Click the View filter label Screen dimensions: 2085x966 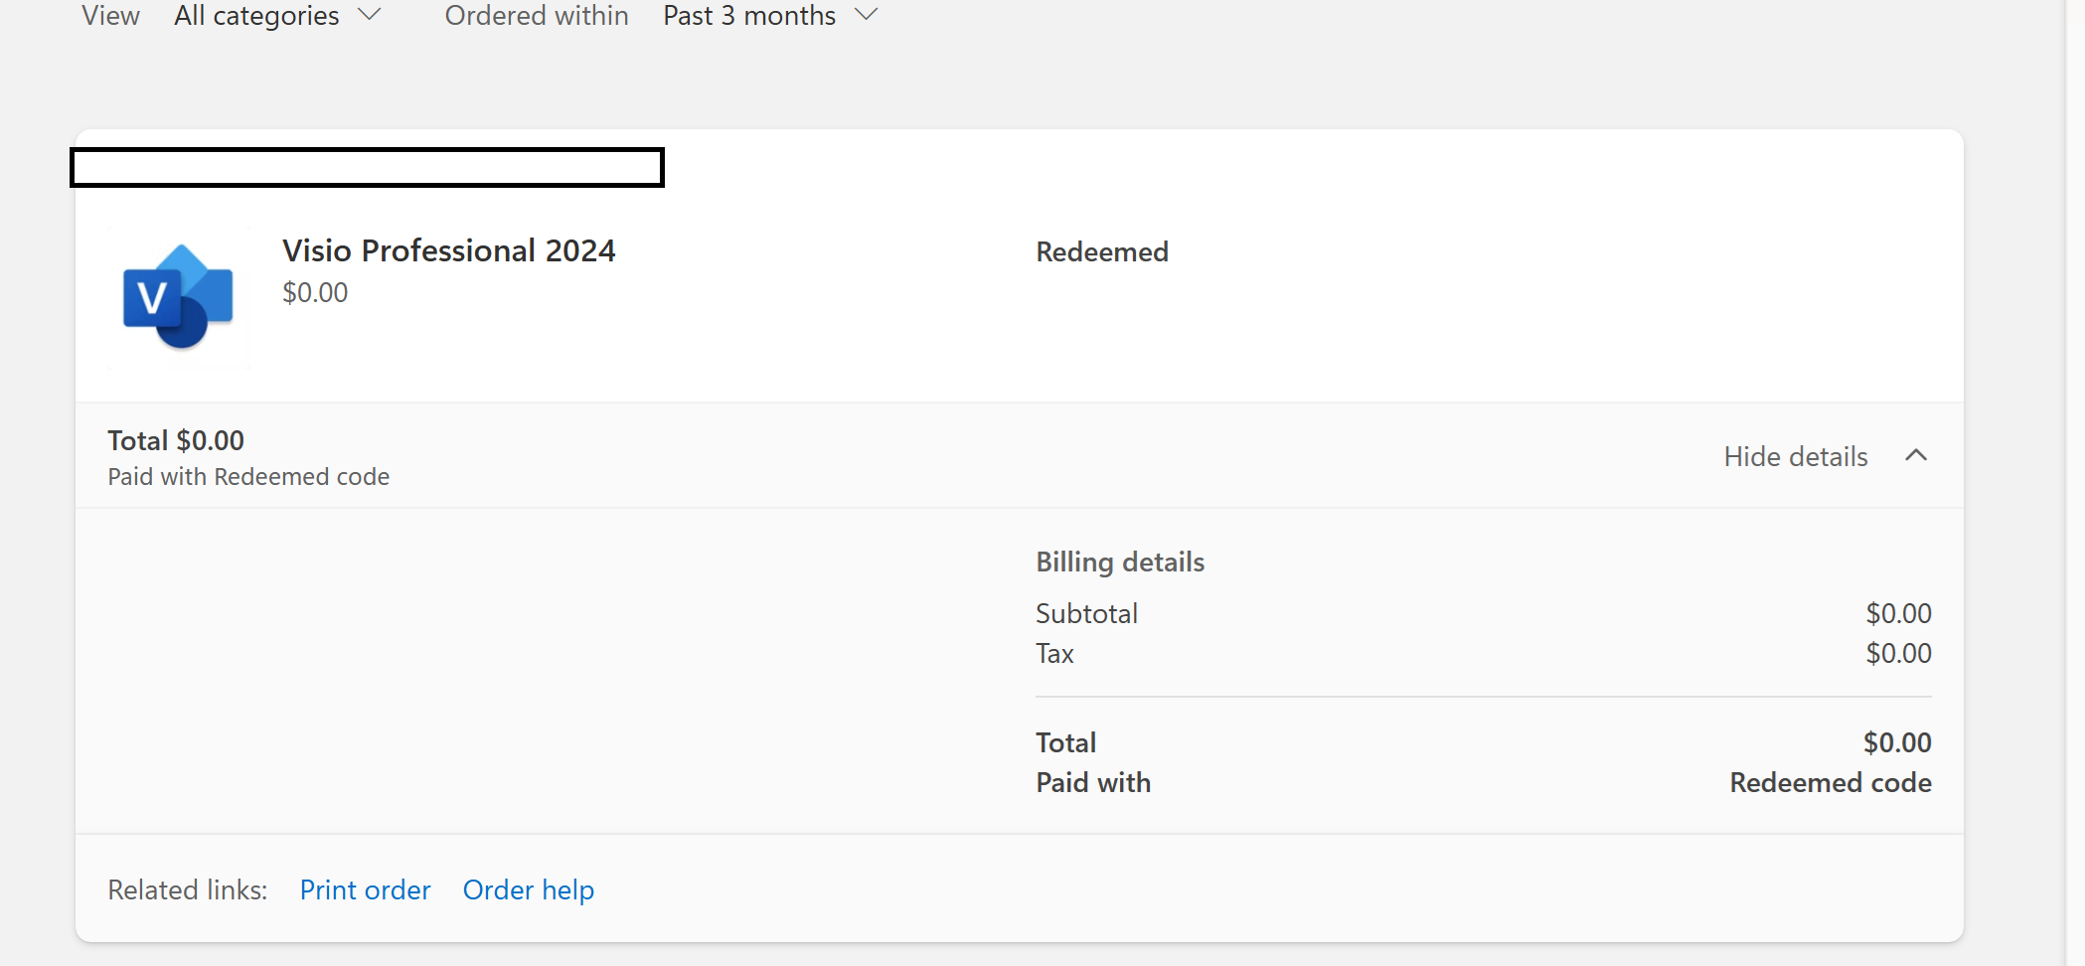109,16
